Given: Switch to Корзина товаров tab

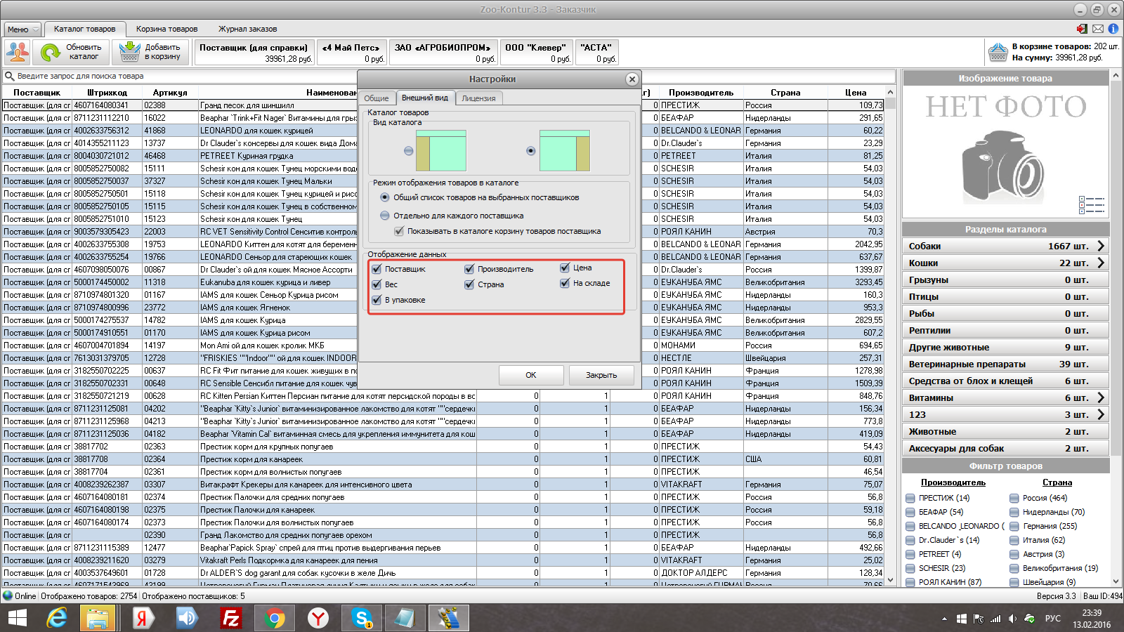Looking at the screenshot, I should pos(167,29).
